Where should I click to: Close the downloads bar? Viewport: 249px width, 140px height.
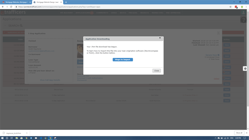coord(247,133)
